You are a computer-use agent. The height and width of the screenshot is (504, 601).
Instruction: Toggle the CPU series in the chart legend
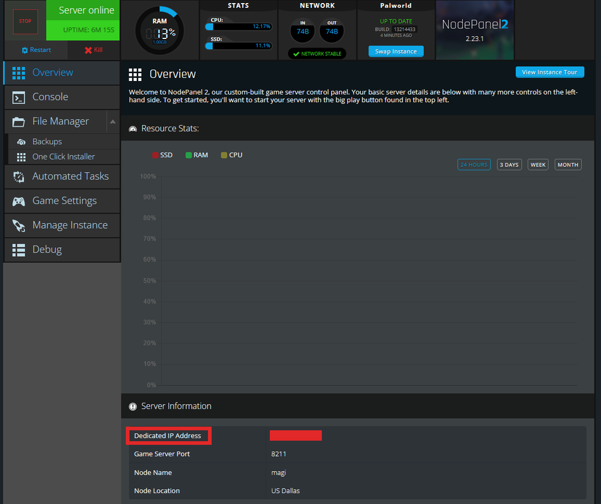pyautogui.click(x=231, y=154)
